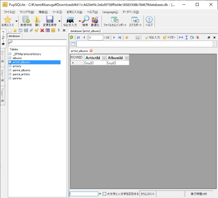Switch to Trigger一覧 vertical tab

[x=2, y=95]
